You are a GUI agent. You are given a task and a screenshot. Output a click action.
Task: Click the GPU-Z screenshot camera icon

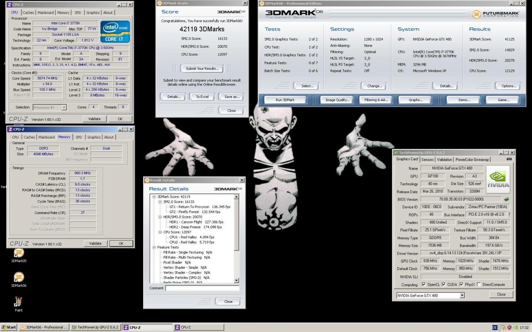tap(509, 159)
